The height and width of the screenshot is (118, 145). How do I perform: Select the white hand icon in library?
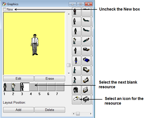[x=76, y=100]
